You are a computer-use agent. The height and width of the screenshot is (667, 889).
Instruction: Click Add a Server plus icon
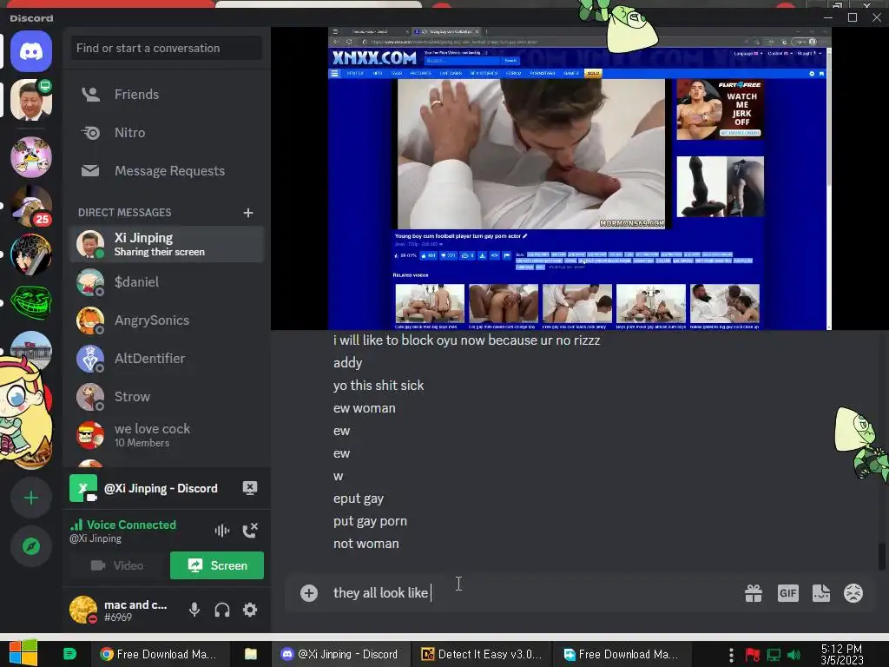tap(31, 498)
